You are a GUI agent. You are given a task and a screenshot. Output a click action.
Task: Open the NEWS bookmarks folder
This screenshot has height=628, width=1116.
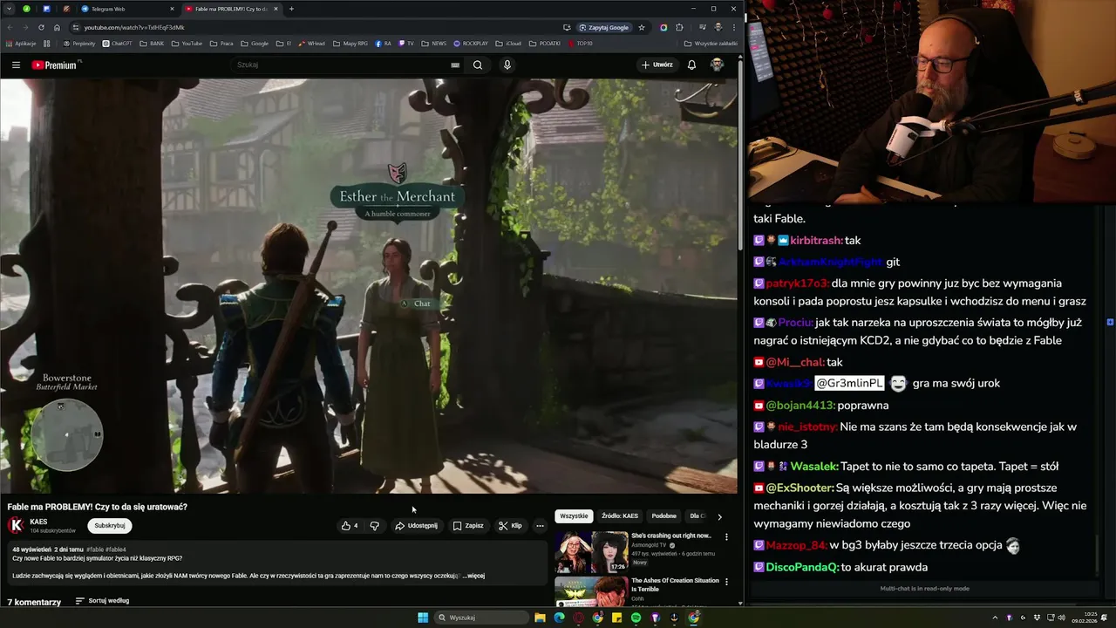point(433,43)
